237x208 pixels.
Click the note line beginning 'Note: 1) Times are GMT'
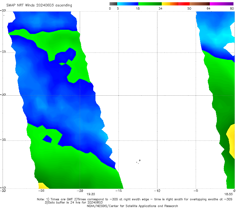pyautogui.click(x=135, y=199)
